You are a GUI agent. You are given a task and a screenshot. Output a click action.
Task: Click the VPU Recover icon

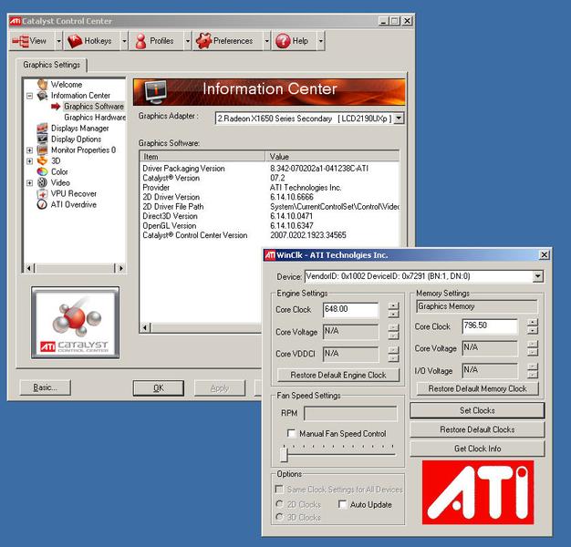pos(42,193)
